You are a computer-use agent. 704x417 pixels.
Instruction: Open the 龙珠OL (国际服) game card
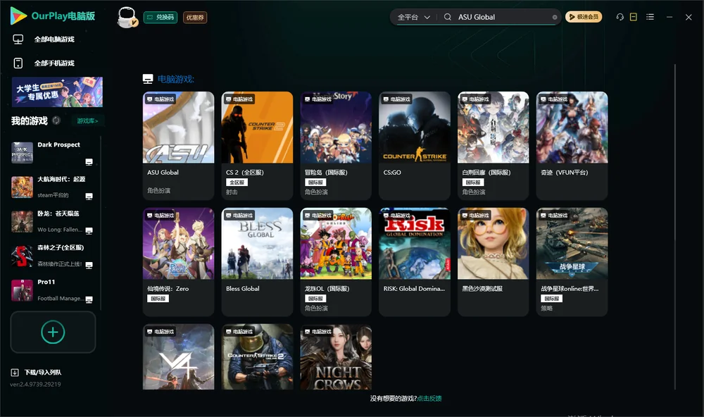336,262
